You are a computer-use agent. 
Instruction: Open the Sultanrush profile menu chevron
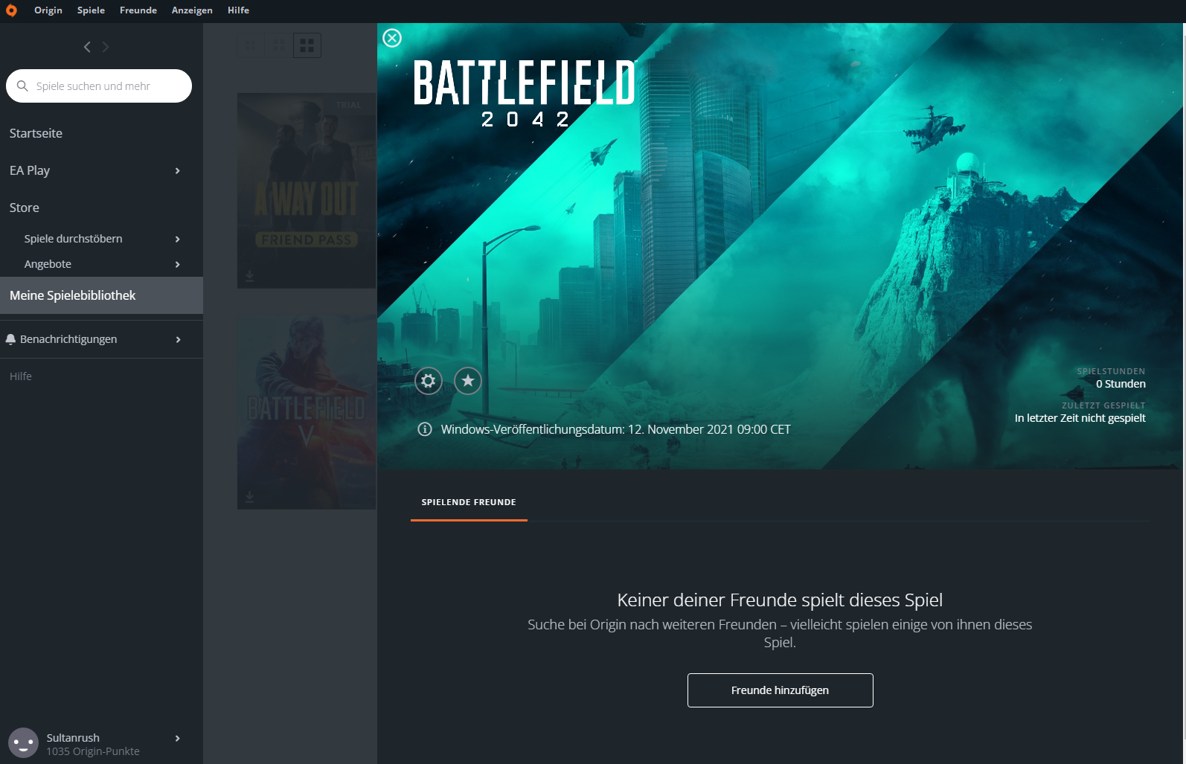pos(177,738)
